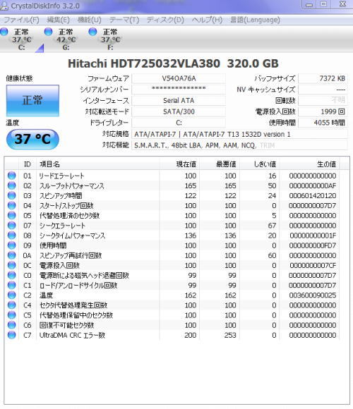Open the 機能(U) menu
Screen dimensions: 353x409
89,20
